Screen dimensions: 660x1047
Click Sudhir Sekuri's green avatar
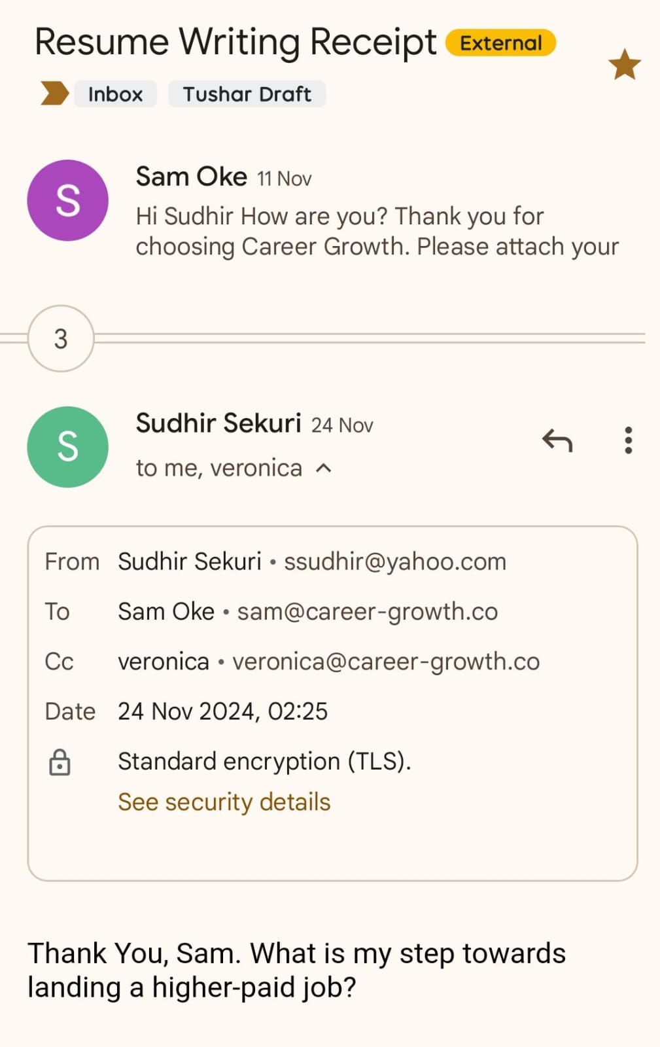pos(67,447)
